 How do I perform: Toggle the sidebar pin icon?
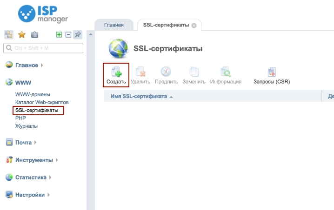point(78,34)
